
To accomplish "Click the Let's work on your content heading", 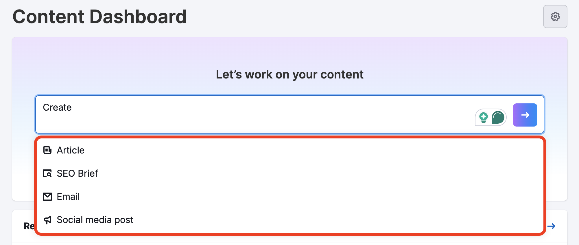I will pyautogui.click(x=289, y=74).
